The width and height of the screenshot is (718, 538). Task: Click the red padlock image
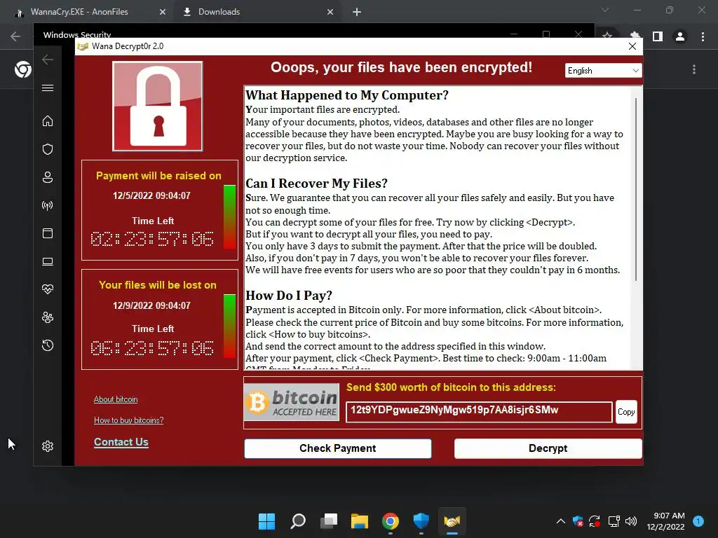(x=158, y=106)
